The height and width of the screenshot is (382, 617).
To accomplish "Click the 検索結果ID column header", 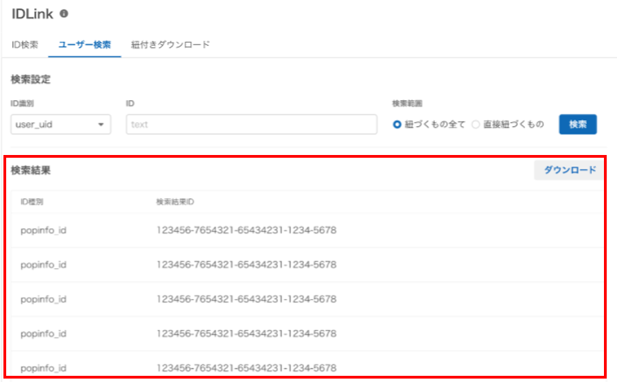I will (175, 202).
